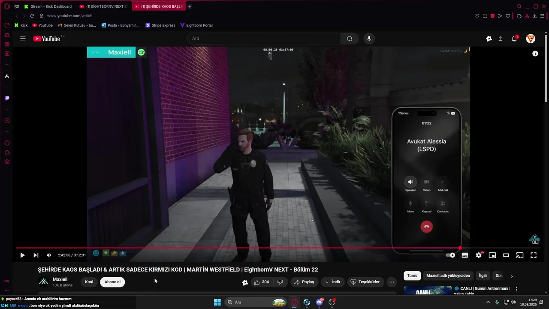Open Gelen Kutusu Gmail bookmark
This screenshot has width=549, height=309.
click(77, 25)
